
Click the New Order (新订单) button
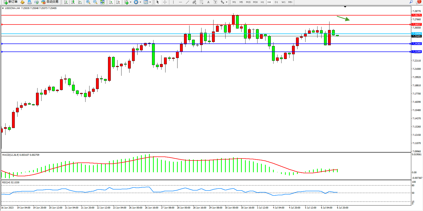10,2
